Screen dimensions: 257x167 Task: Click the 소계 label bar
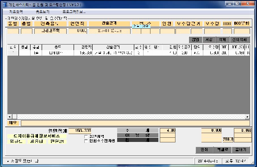pyautogui.click(x=138, y=130)
